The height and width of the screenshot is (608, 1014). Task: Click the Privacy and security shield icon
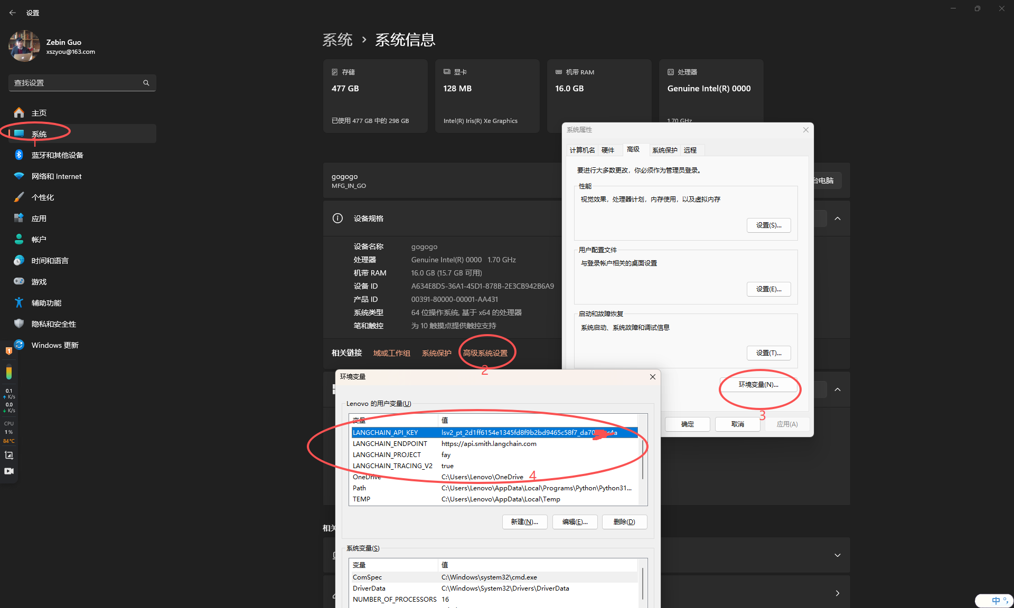click(19, 324)
